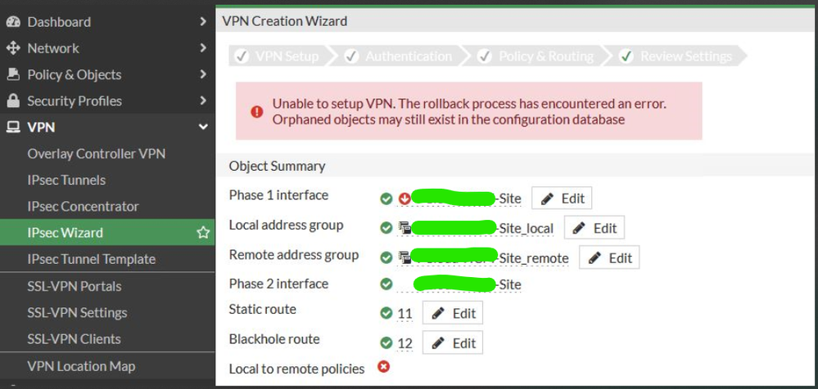This screenshot has height=389, width=818.
Task: Click the Policy & Objects icon
Action: [12, 74]
